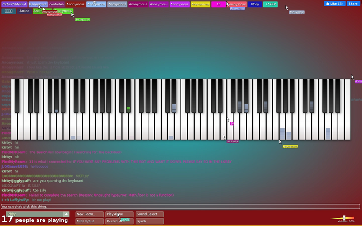Click the Facebook Like button

(x=334, y=4)
